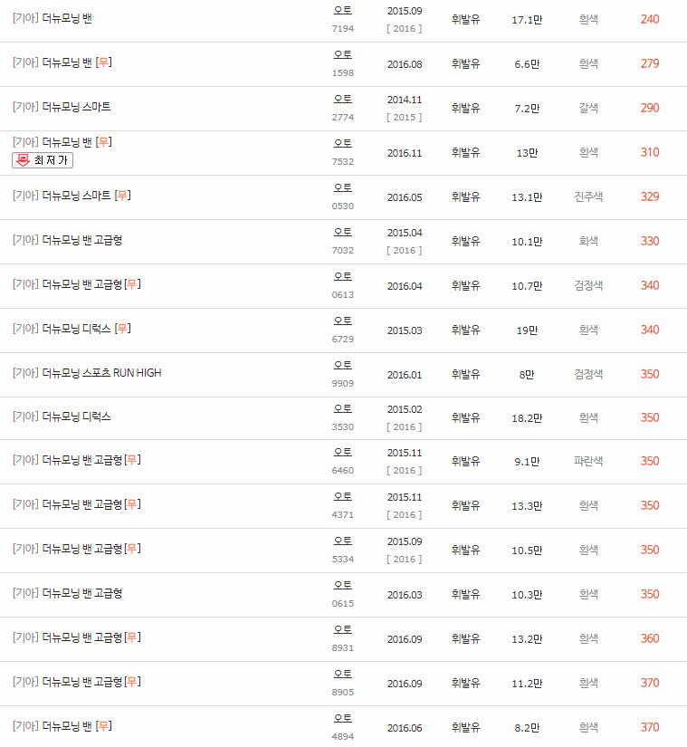Image resolution: width=687 pixels, height=747 pixels.
Task: Click the 오토 link for listing 7194
Action: point(342,11)
